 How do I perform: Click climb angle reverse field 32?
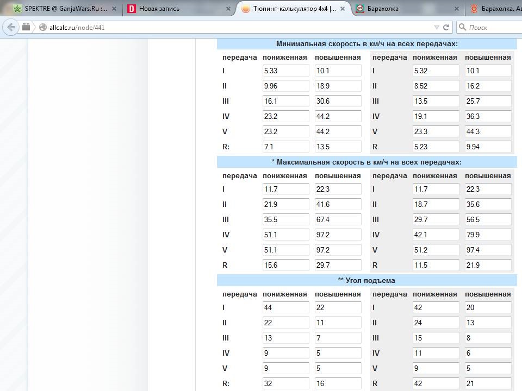[x=285, y=383]
